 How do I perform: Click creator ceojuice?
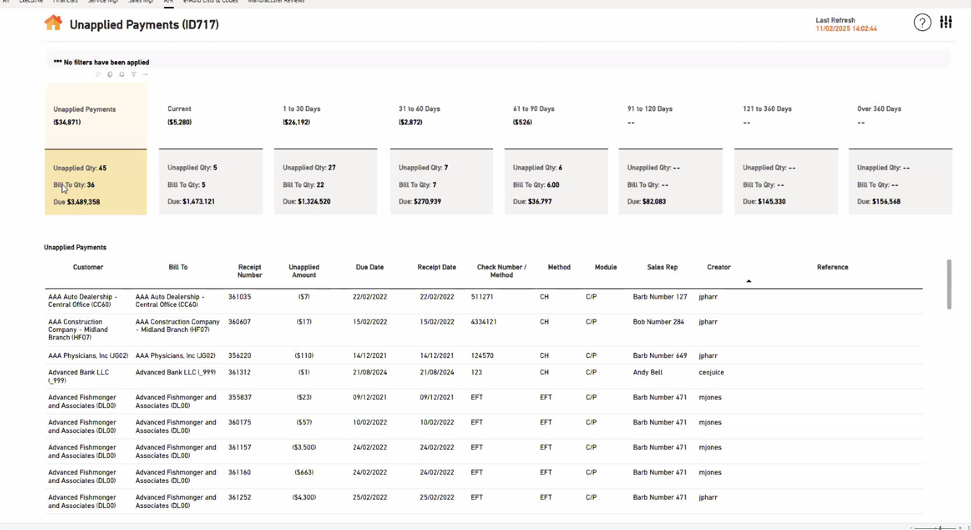pyautogui.click(x=712, y=373)
